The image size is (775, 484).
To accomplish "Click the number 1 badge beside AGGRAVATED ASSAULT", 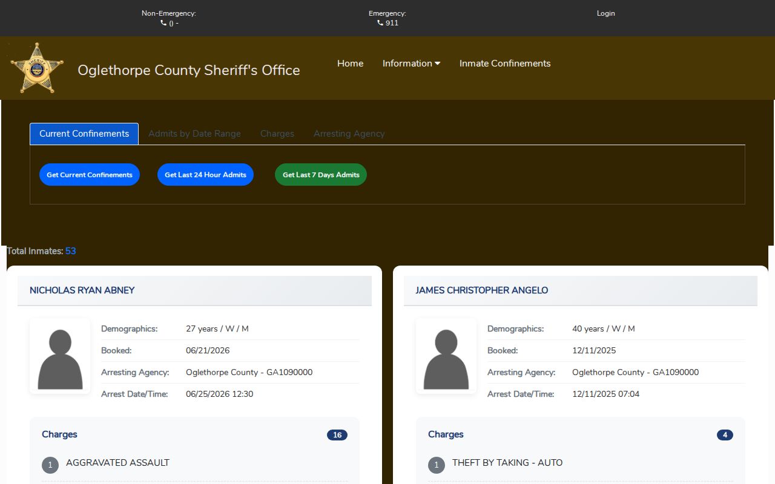I will (x=50, y=465).
